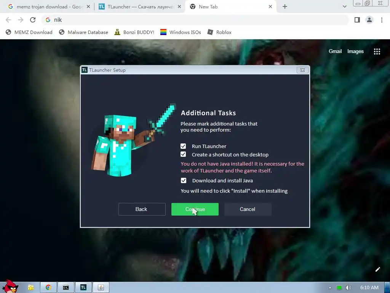Open Bonzi BUDDY! bookmark

pos(134,32)
